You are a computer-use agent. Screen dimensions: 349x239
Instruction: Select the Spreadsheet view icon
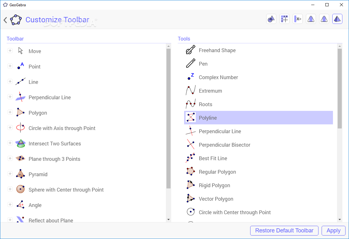pyautogui.click(x=284, y=19)
